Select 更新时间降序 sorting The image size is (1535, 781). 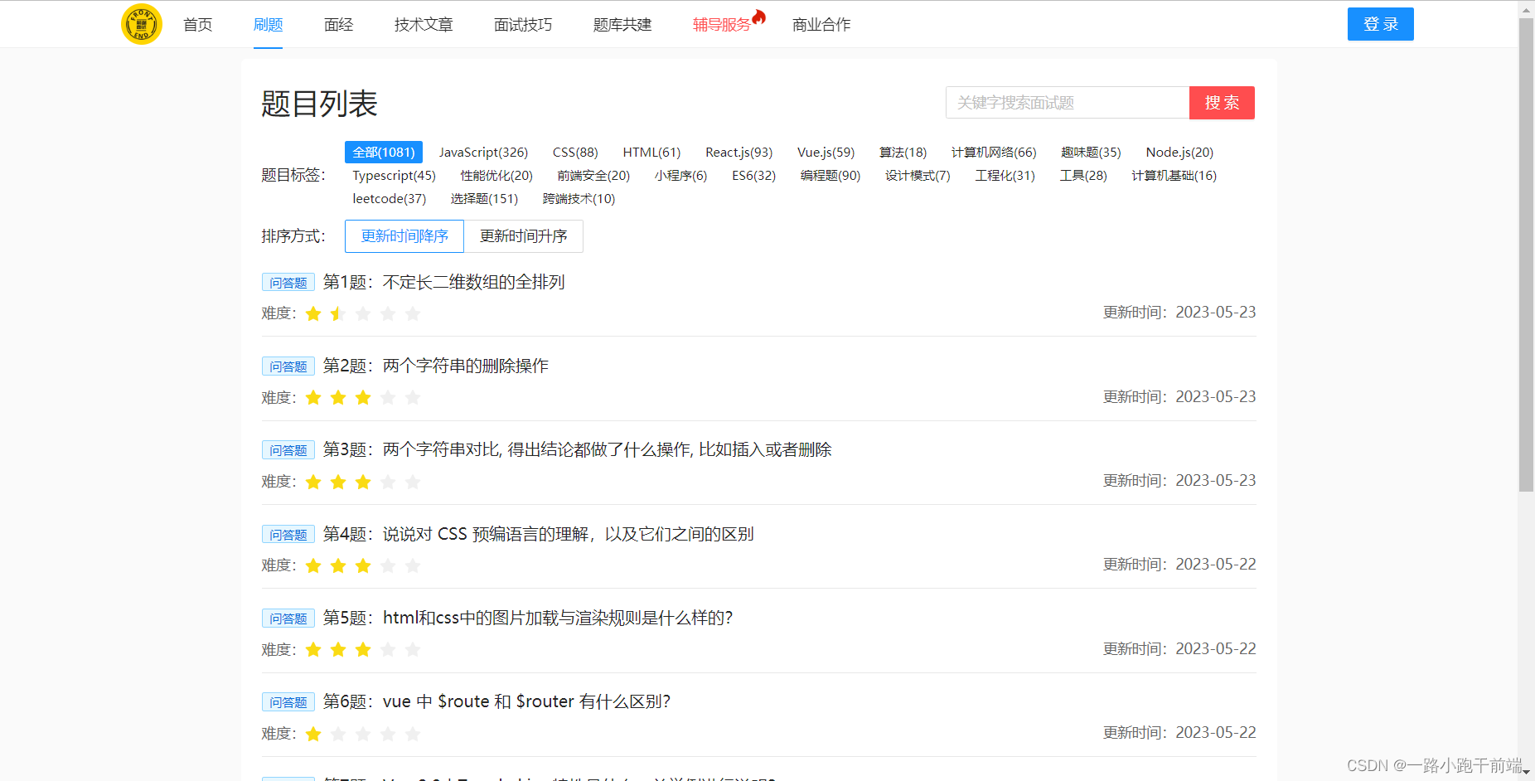[x=404, y=236]
